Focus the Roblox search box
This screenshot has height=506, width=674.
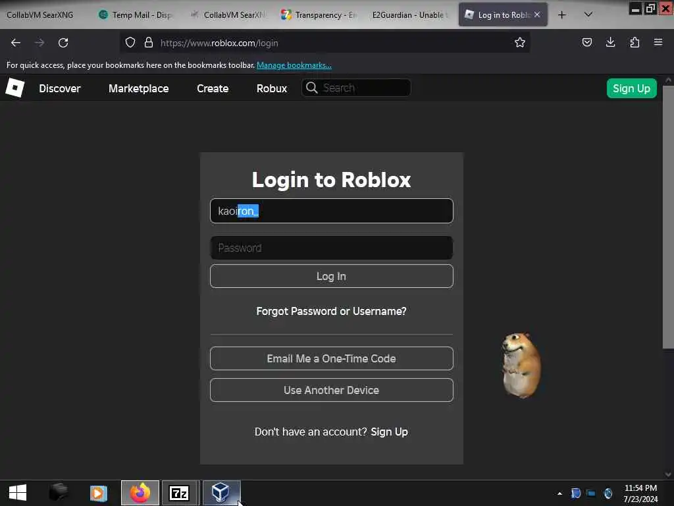pyautogui.click(x=356, y=88)
